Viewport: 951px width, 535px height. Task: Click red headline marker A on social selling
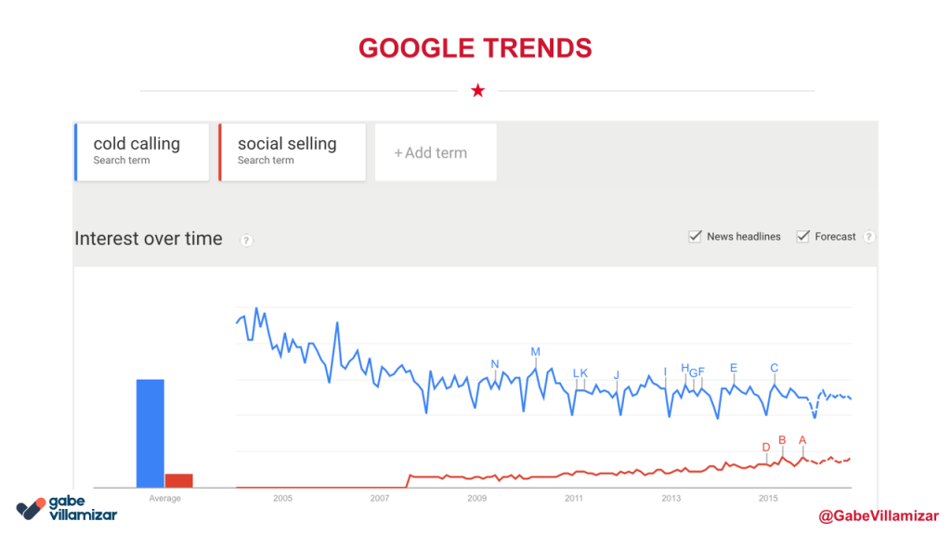pos(802,440)
